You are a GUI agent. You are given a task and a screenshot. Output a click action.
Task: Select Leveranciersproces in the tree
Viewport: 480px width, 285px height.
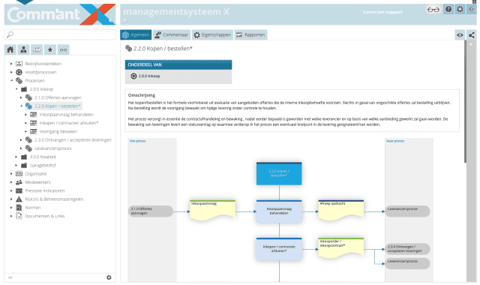click(52, 148)
